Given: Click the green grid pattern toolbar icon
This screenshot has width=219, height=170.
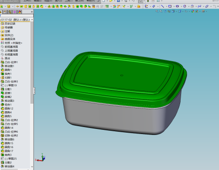Looking at the screenshot, I should point(107,6).
